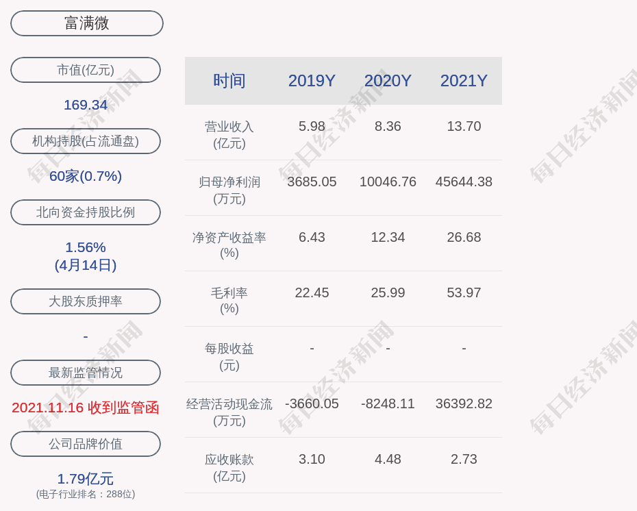Click the market value 169.34

86,105
